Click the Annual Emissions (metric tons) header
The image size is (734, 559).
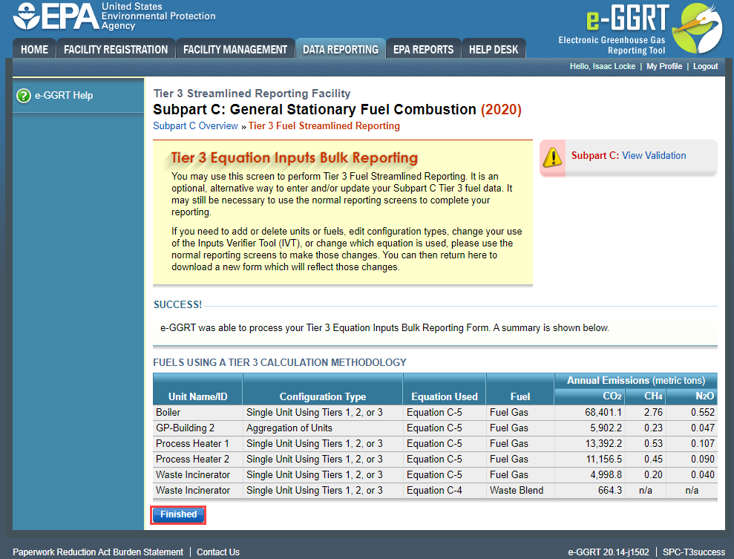coord(636,381)
